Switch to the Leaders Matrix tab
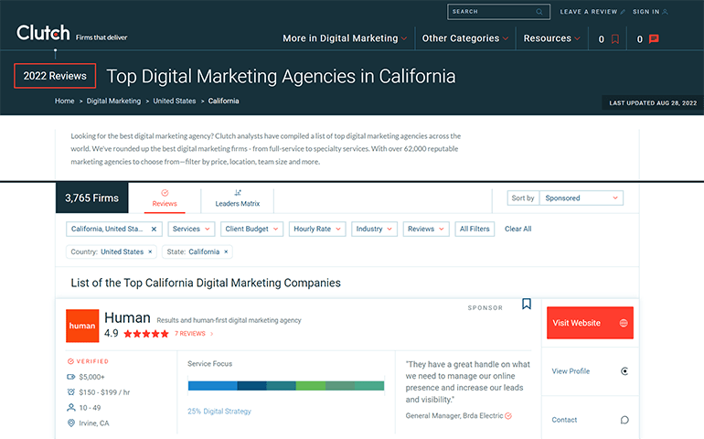 [x=238, y=198]
